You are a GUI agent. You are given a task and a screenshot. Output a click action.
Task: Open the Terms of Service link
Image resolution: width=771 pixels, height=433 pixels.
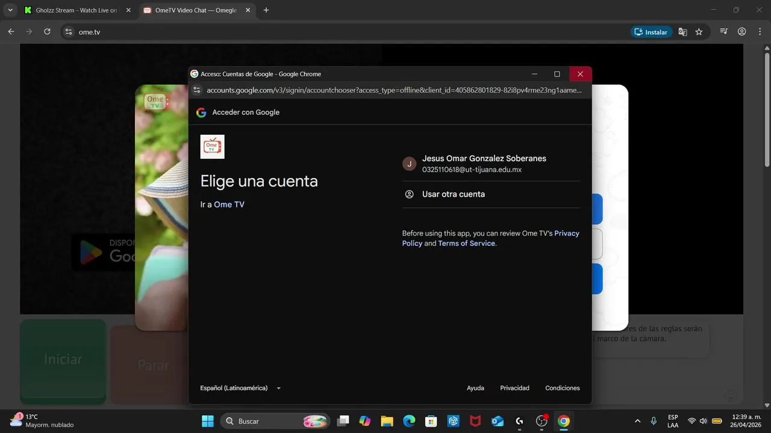tap(466, 244)
